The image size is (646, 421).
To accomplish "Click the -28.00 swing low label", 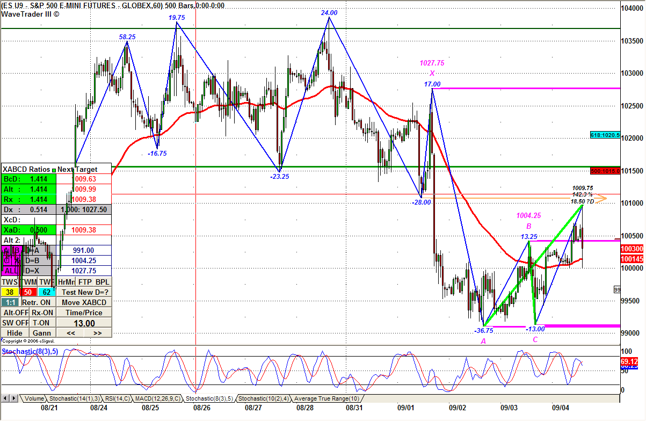I will click(x=422, y=202).
